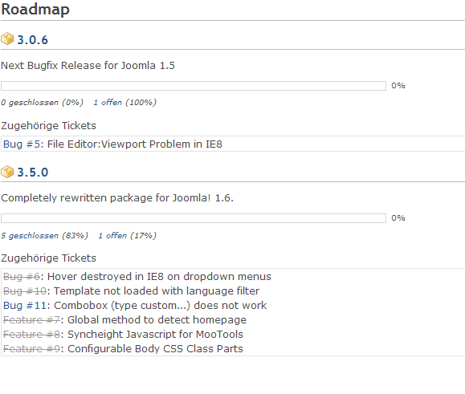This screenshot has height=394, width=465.
Task: Open the '5 geschlossen (83%)' link
Action: (44, 235)
